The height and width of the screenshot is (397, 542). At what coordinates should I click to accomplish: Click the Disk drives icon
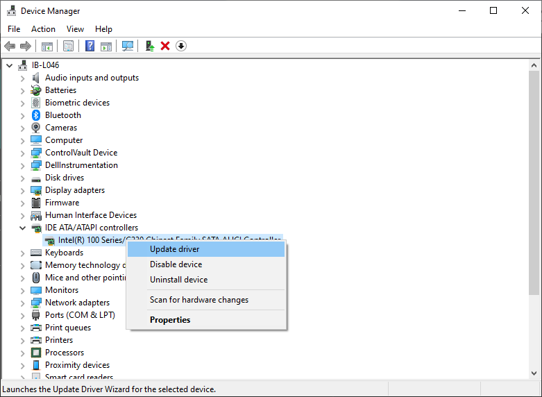tap(36, 179)
